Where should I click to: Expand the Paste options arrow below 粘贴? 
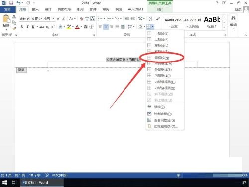click(6, 29)
